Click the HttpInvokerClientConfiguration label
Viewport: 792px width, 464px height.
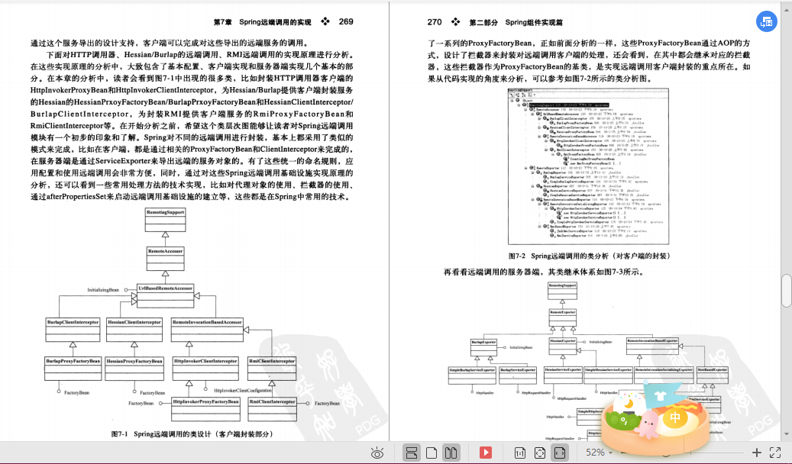(x=242, y=390)
